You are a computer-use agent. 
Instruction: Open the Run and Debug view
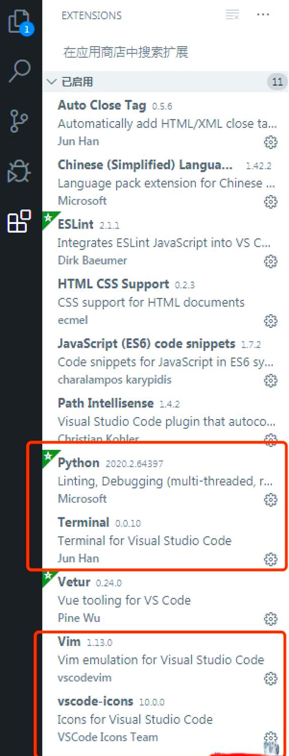pos(19,171)
